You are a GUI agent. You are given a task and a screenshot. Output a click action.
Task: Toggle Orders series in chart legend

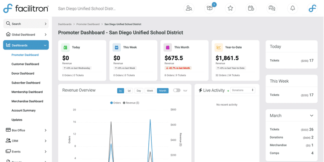(116, 103)
